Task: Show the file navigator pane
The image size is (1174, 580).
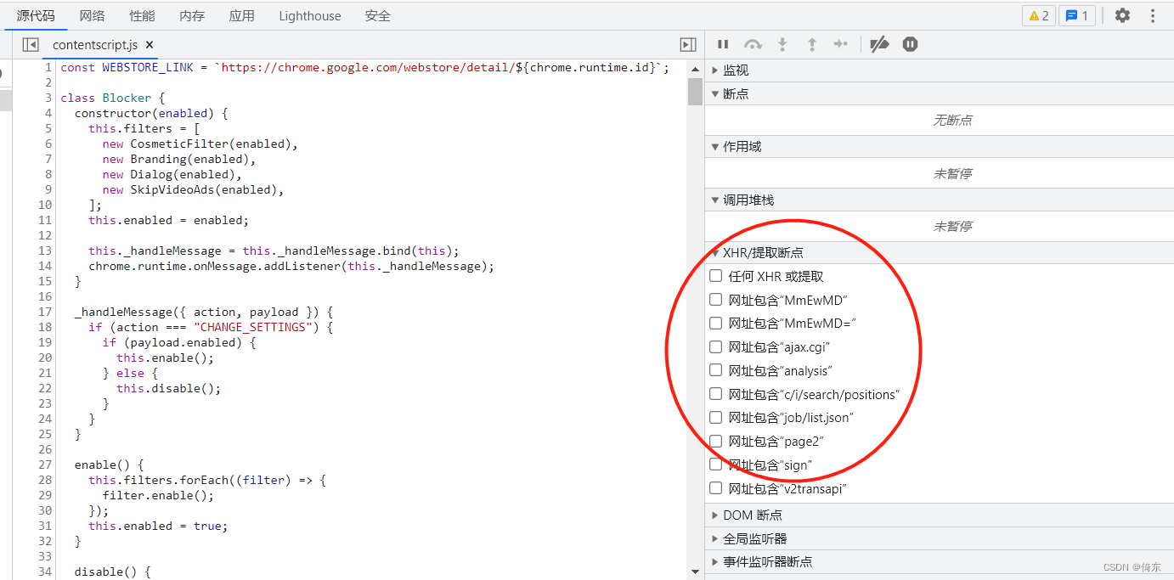Action: tap(31, 44)
